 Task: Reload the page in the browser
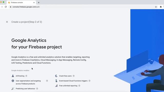pyautogui.click(x=6, y=7)
